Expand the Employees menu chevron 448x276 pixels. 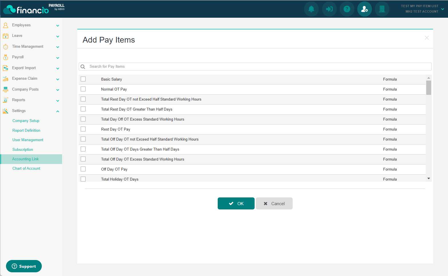[x=58, y=25]
